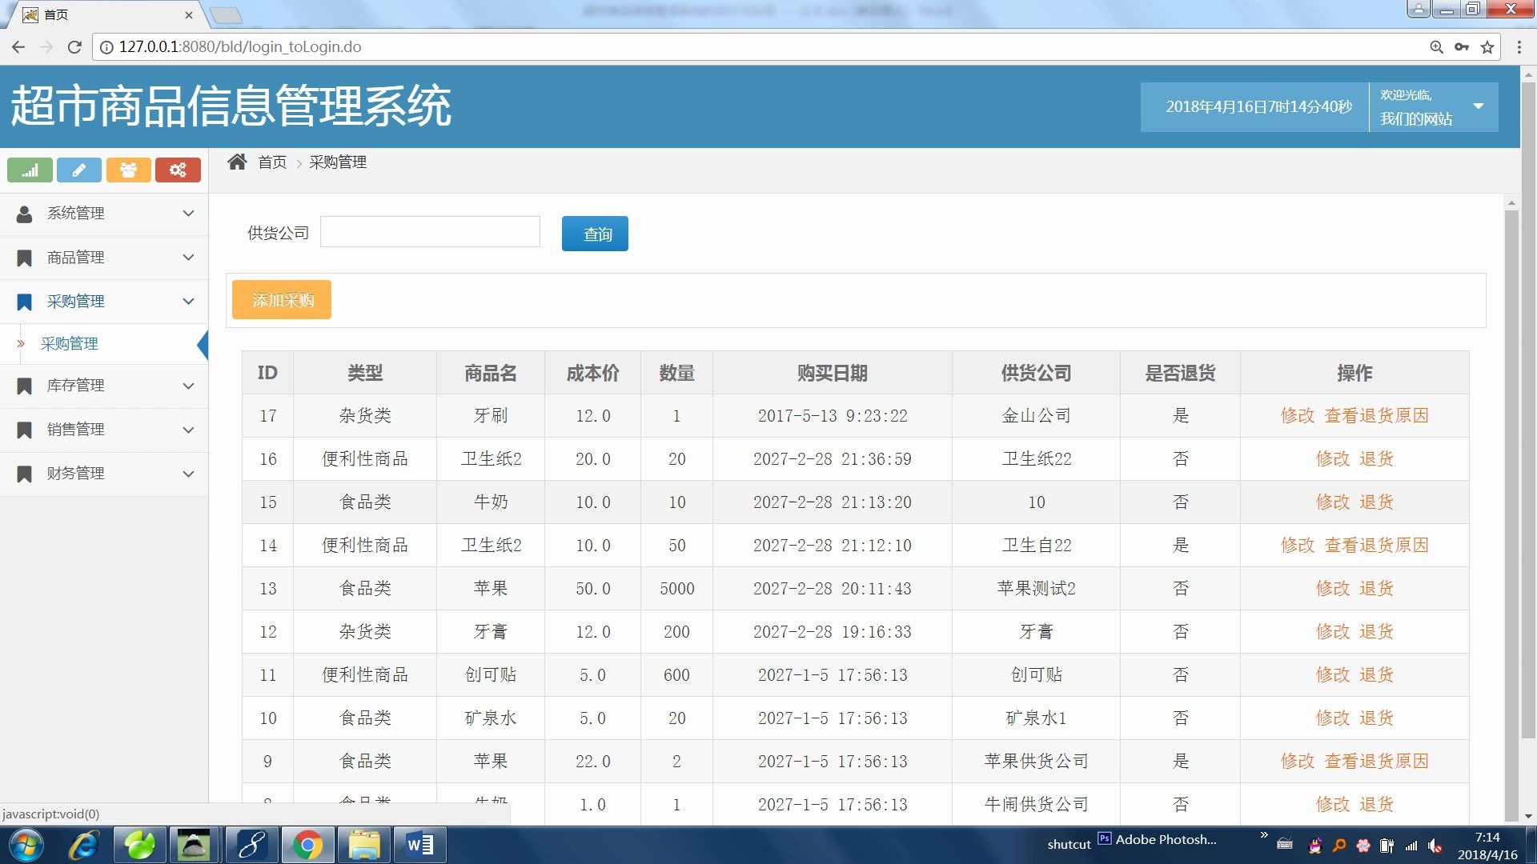The image size is (1537, 864).
Task: Click the 查询 search button
Action: coord(595,234)
